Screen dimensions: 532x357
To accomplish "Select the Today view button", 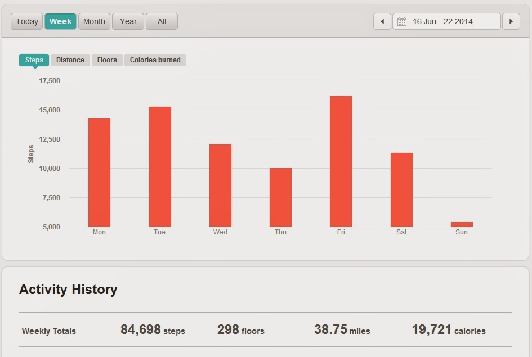I will [x=27, y=21].
